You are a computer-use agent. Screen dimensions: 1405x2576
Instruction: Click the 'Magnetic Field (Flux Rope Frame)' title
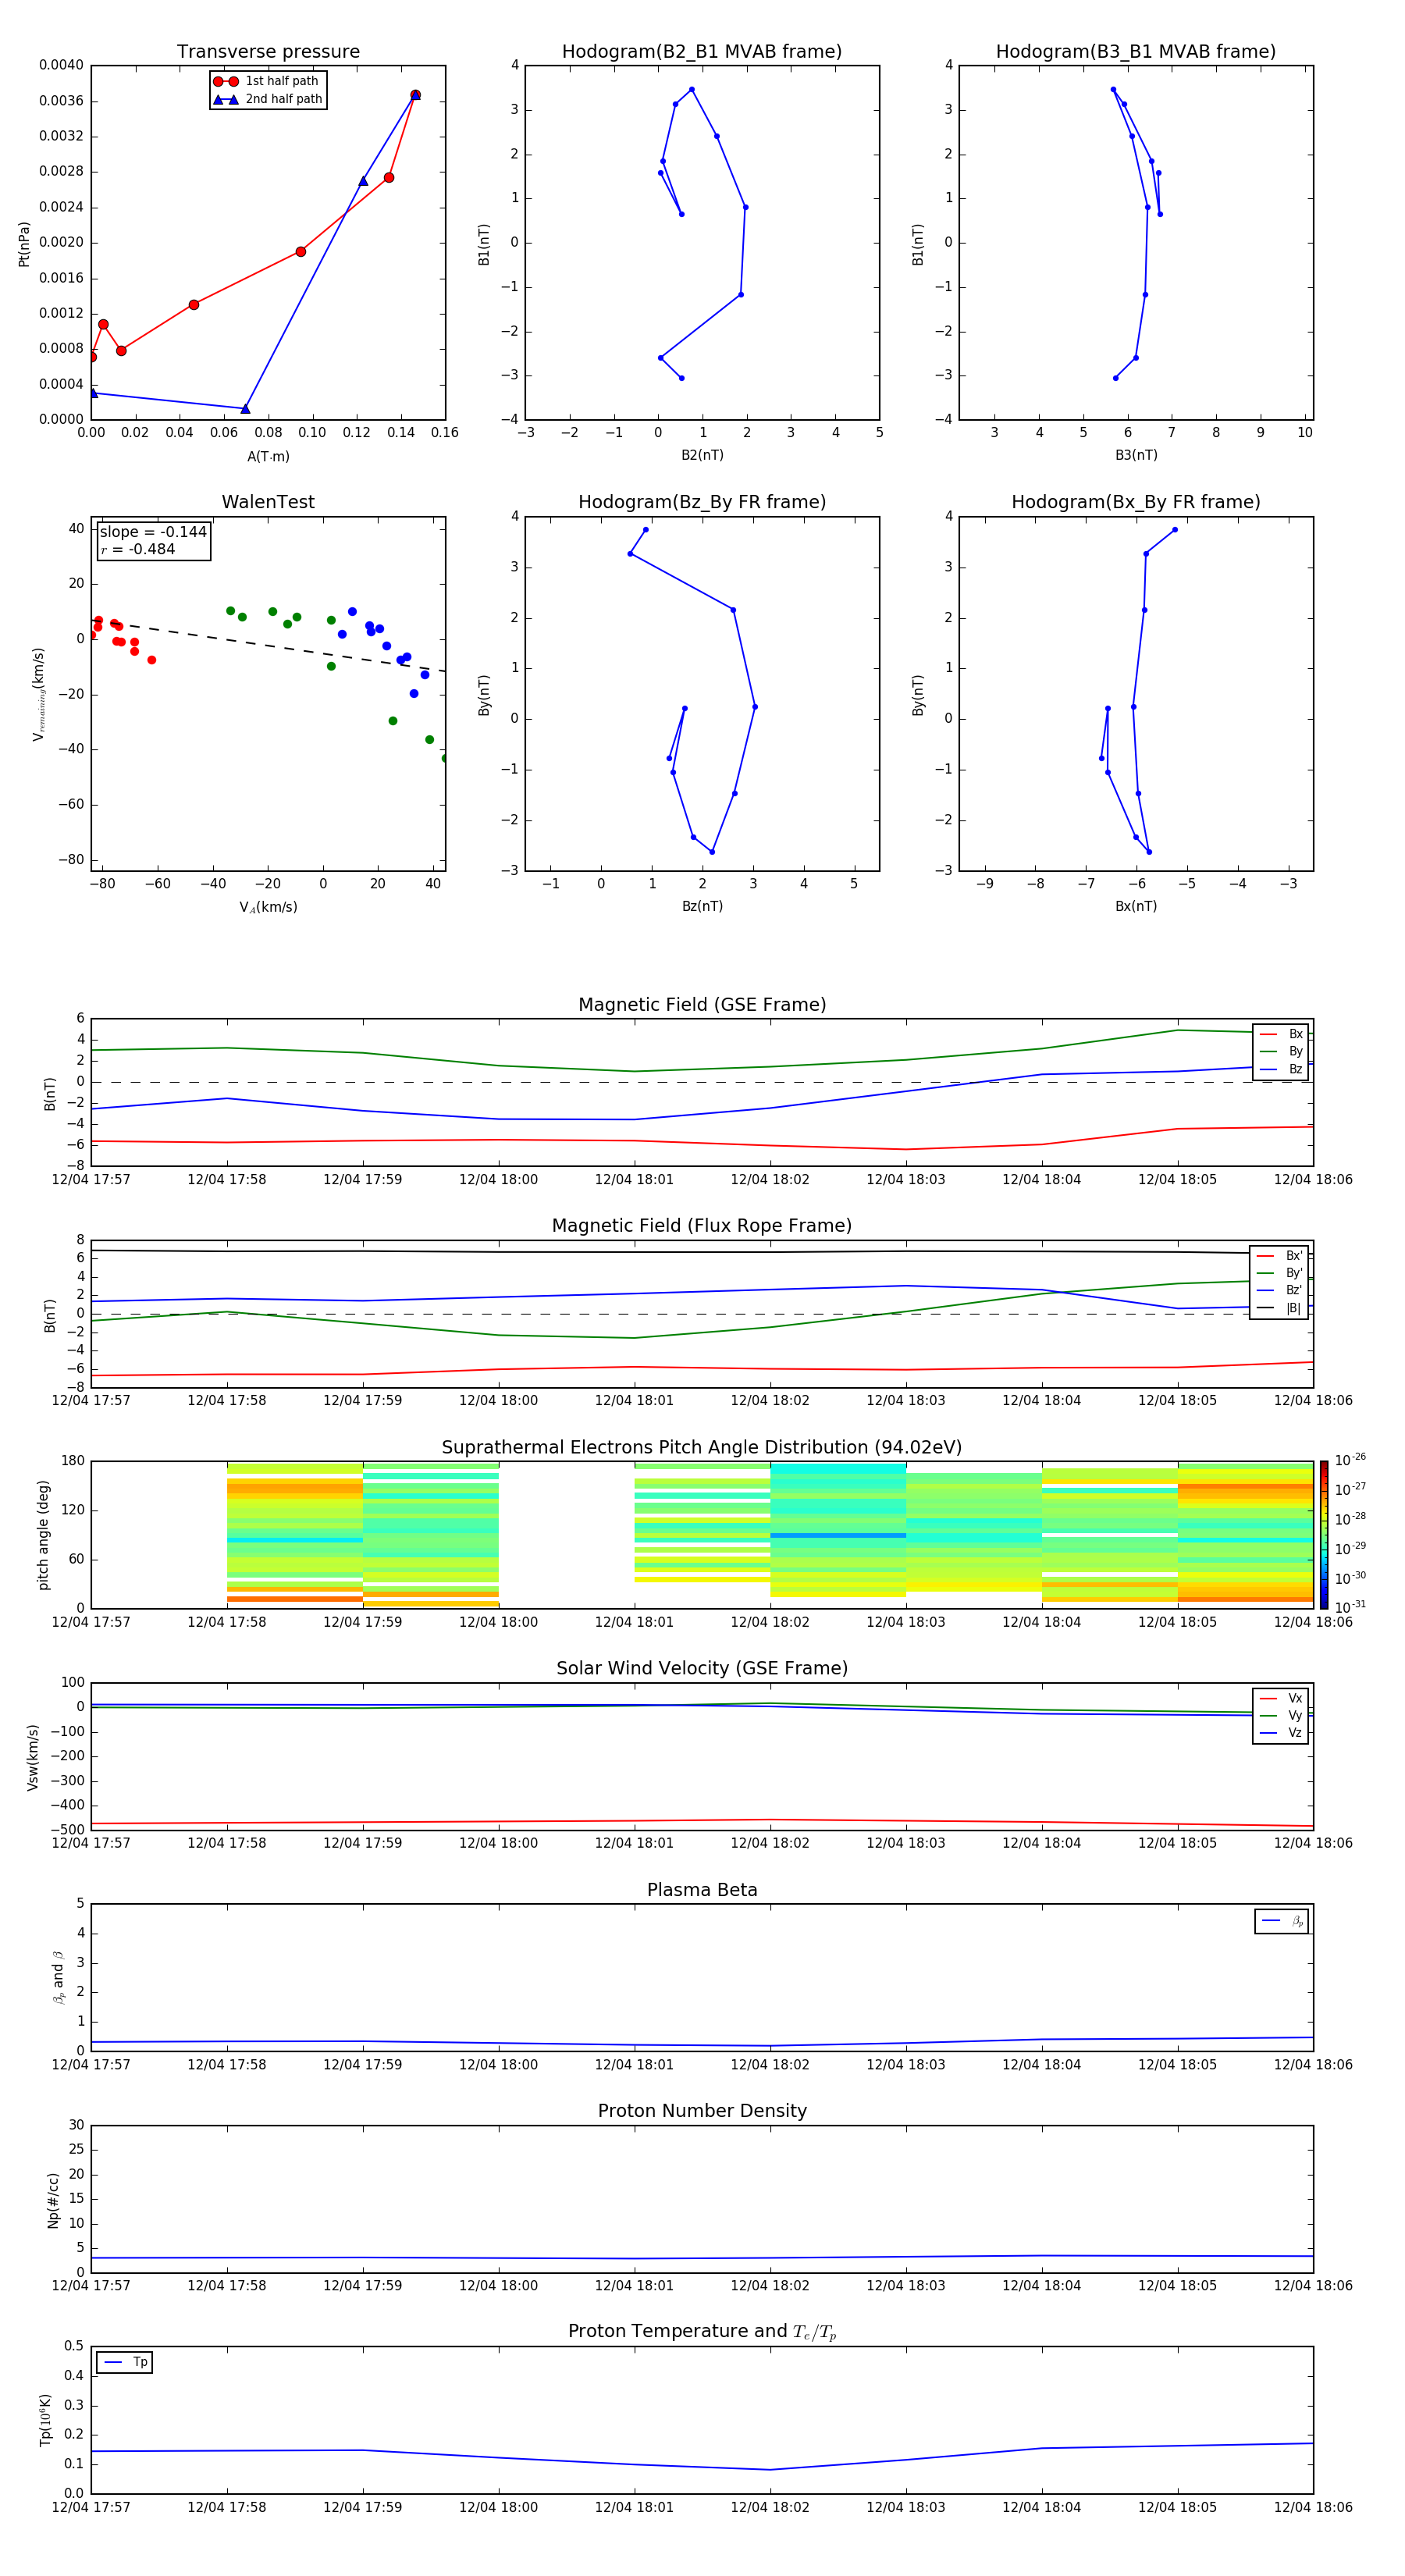tap(702, 1226)
